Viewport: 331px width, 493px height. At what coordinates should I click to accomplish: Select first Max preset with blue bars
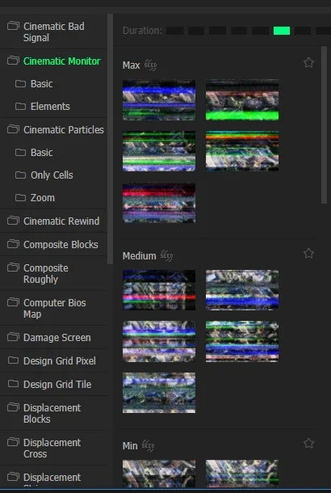[159, 100]
